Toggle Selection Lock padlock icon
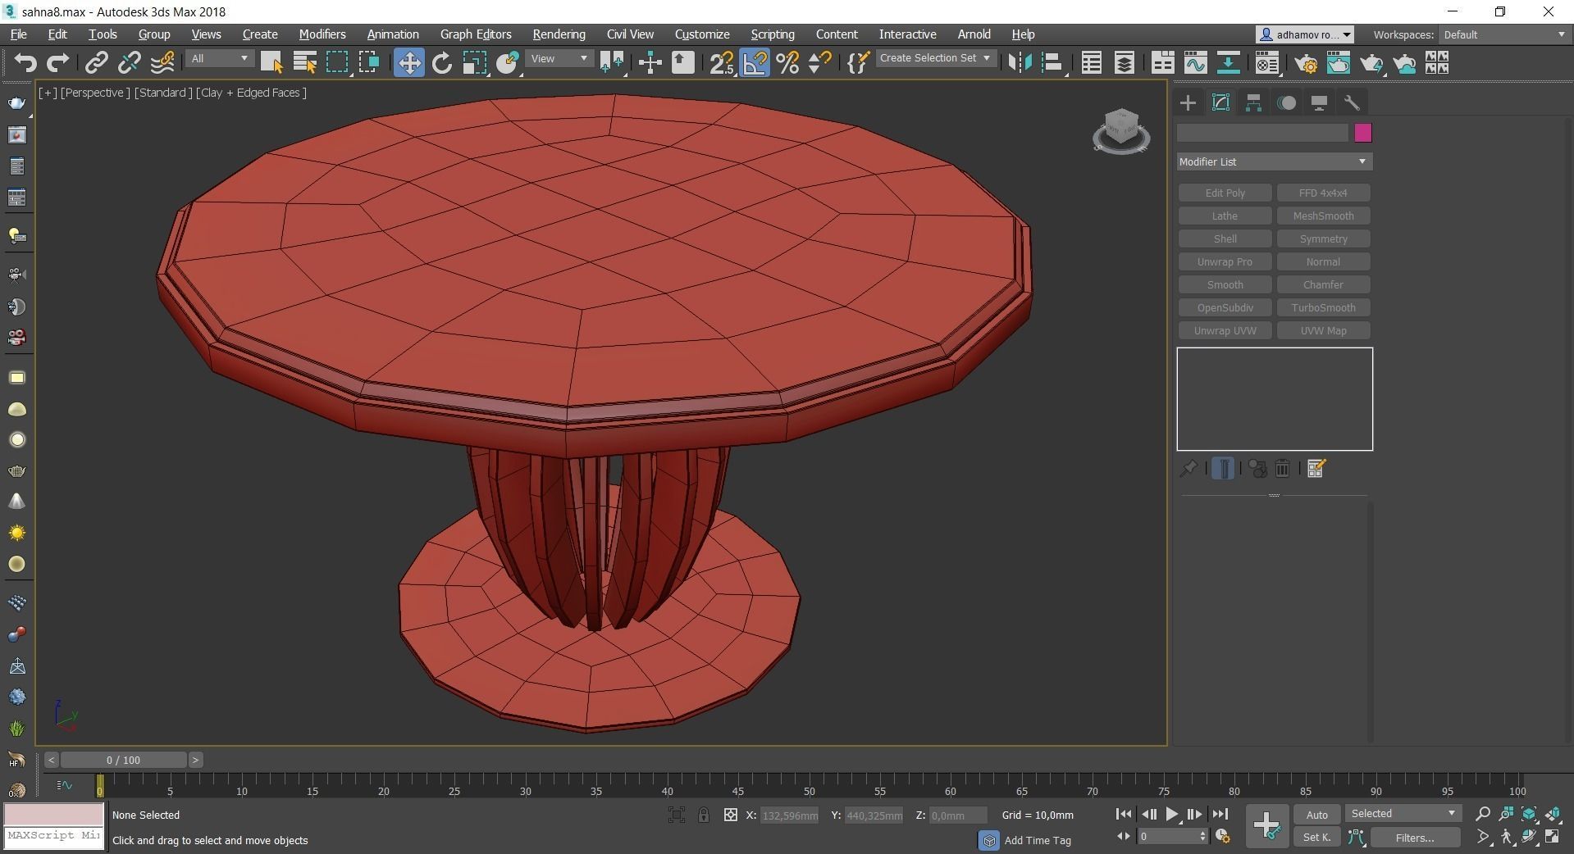 [x=704, y=815]
